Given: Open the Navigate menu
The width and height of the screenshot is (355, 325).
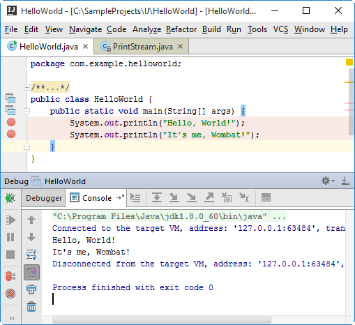Looking at the screenshot, I should point(85,29).
